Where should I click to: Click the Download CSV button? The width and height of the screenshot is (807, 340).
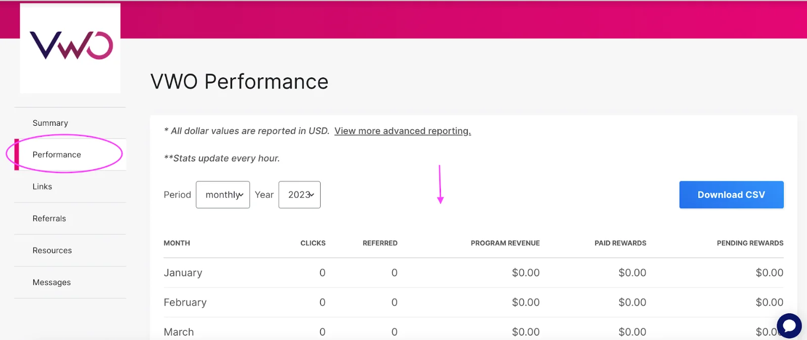click(731, 195)
